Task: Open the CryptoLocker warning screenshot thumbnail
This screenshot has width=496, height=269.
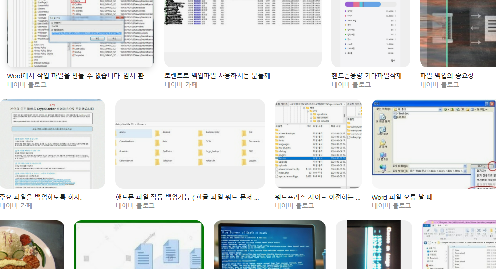Action: tap(52, 144)
